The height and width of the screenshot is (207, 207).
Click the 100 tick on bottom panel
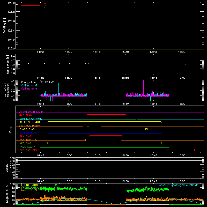click(12, 184)
